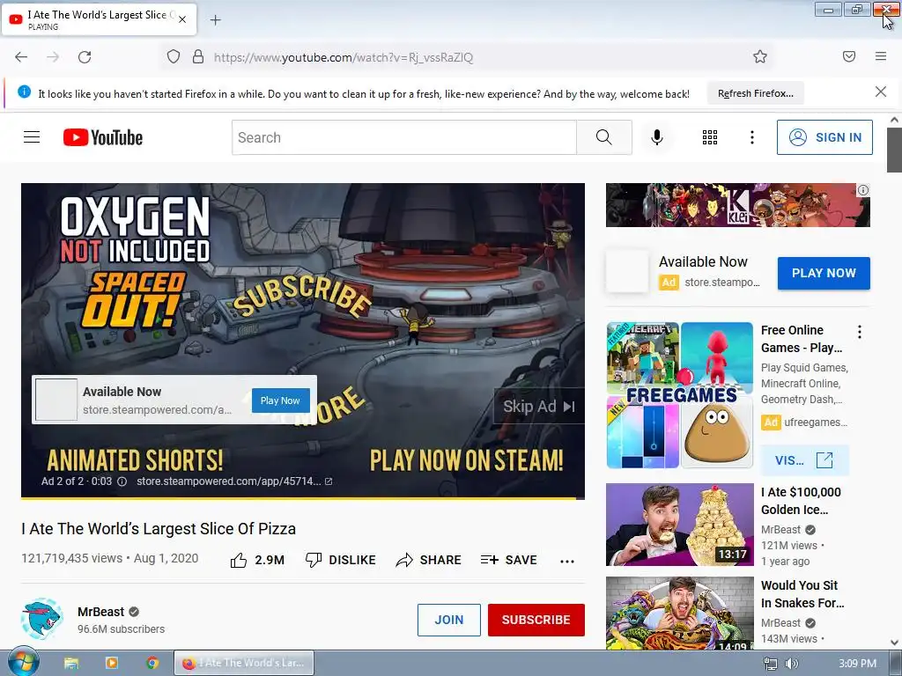Select the I Ate The World's Largest Slice browser tab
The height and width of the screenshot is (676, 902).
99,19
